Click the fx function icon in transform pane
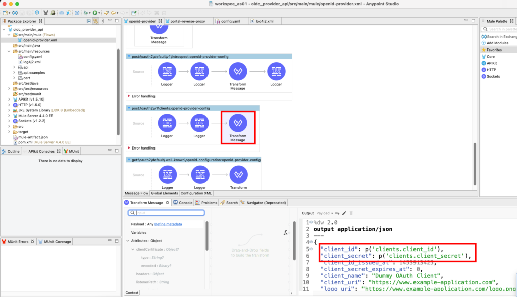Viewport: 517px width, 297px height. (285, 232)
